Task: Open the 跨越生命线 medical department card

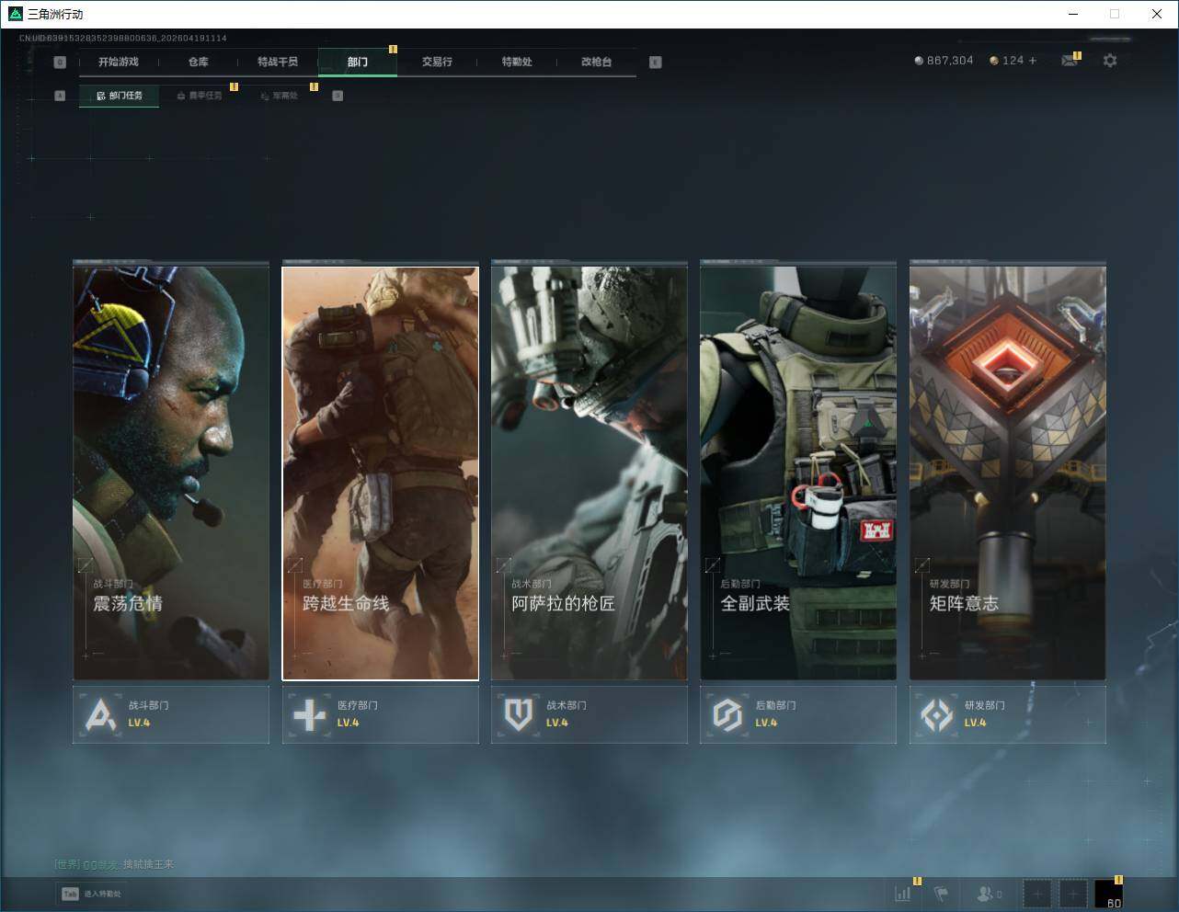Action: tap(381, 473)
